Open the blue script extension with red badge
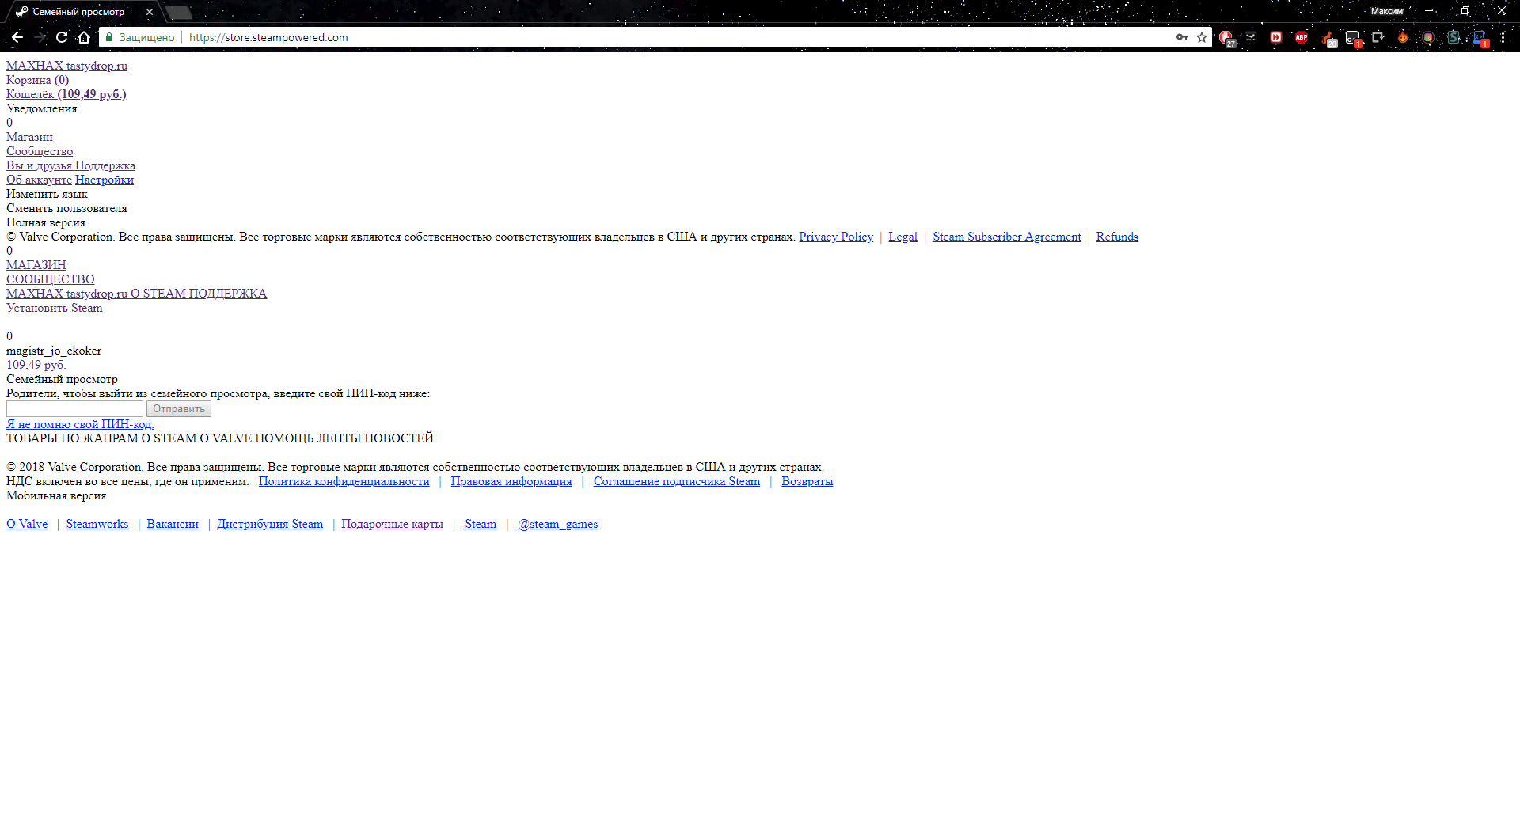The height and width of the screenshot is (823, 1520). [1480, 38]
